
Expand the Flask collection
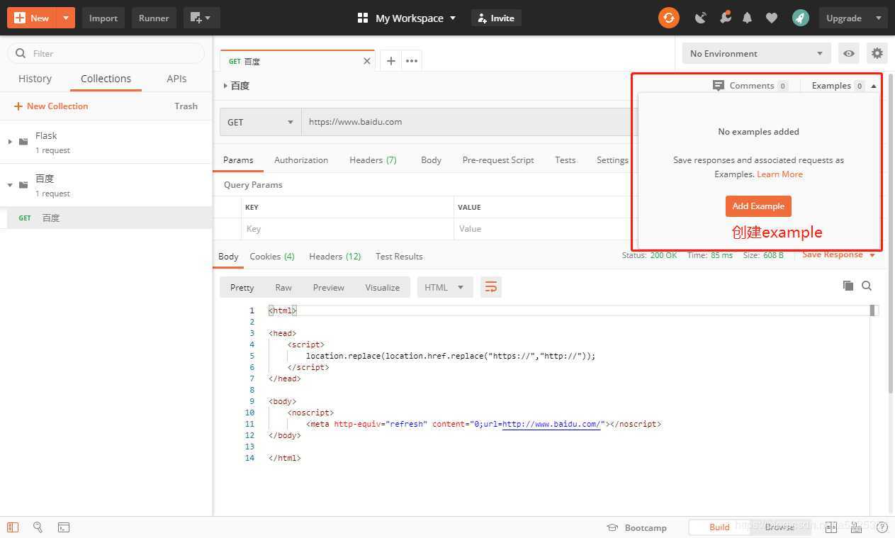pos(10,142)
